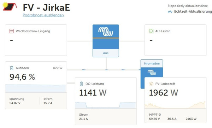Click the Echtzeit-Aktualisierung wave icon
The image size is (212, 128).
click(170, 12)
